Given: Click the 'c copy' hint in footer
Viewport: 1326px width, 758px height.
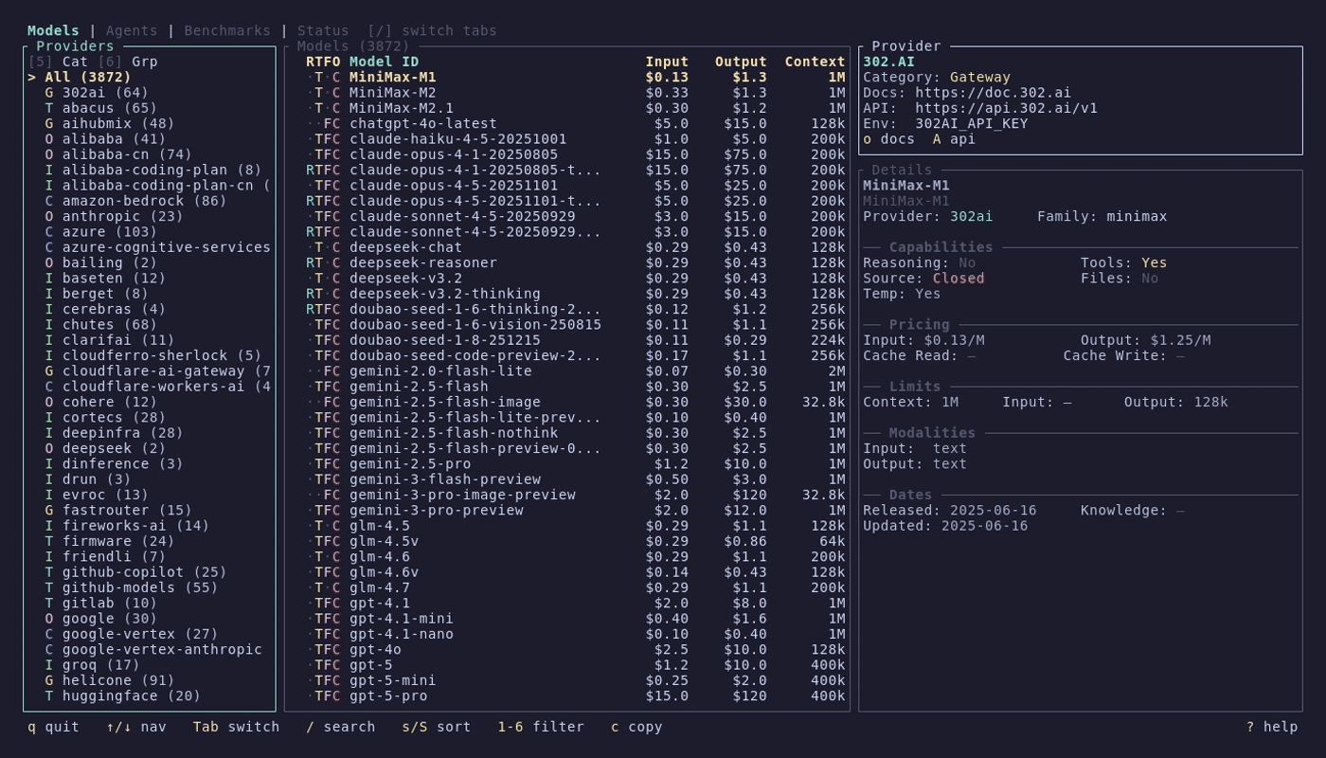Looking at the screenshot, I should tap(636, 727).
